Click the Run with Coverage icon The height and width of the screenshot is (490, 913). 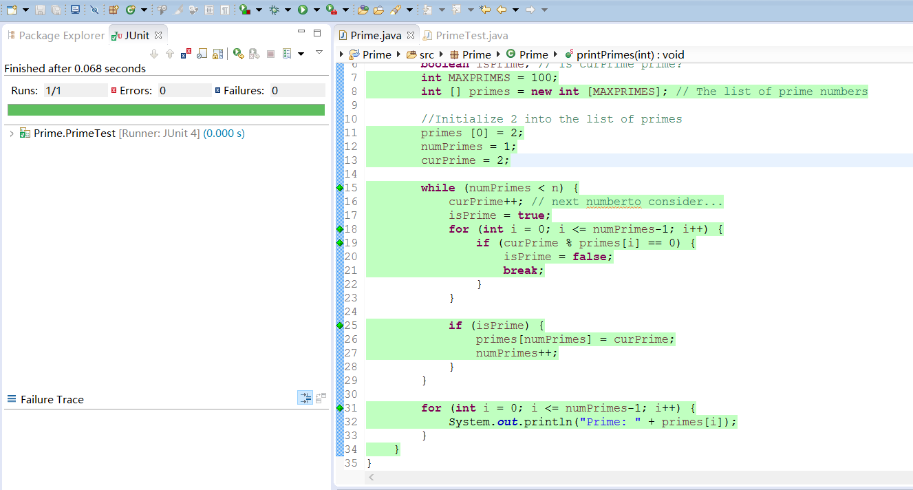244,10
